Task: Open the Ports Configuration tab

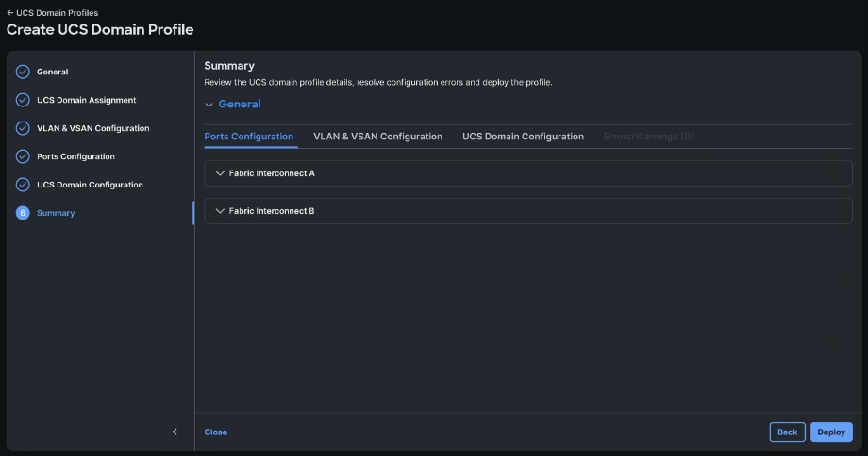Action: (248, 137)
